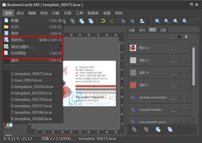Screen dimensions: 202x143
Task: Open the 数据库 menu
Action: (x=95, y=13)
